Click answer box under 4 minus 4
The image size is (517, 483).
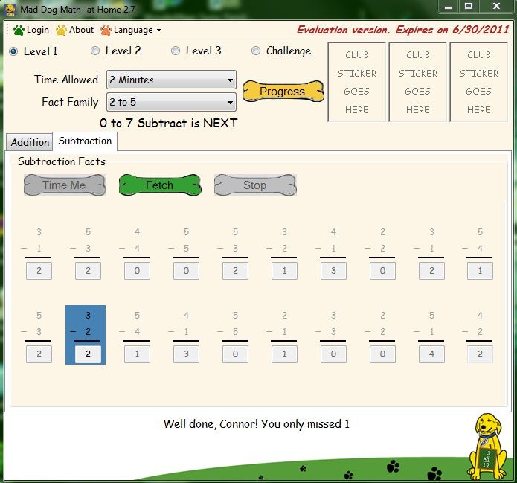(137, 271)
